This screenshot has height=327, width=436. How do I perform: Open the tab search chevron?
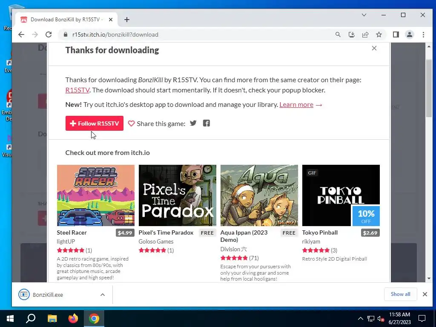coord(364,15)
